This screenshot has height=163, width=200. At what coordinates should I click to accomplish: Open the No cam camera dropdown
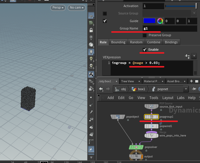pos(77,8)
